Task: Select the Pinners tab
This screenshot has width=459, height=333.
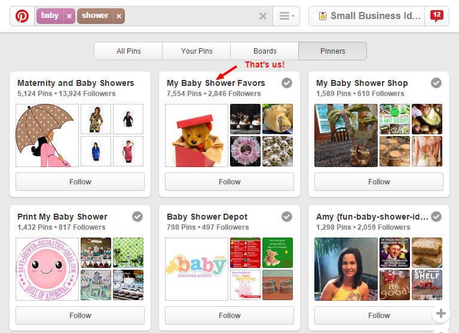Action: pos(332,51)
